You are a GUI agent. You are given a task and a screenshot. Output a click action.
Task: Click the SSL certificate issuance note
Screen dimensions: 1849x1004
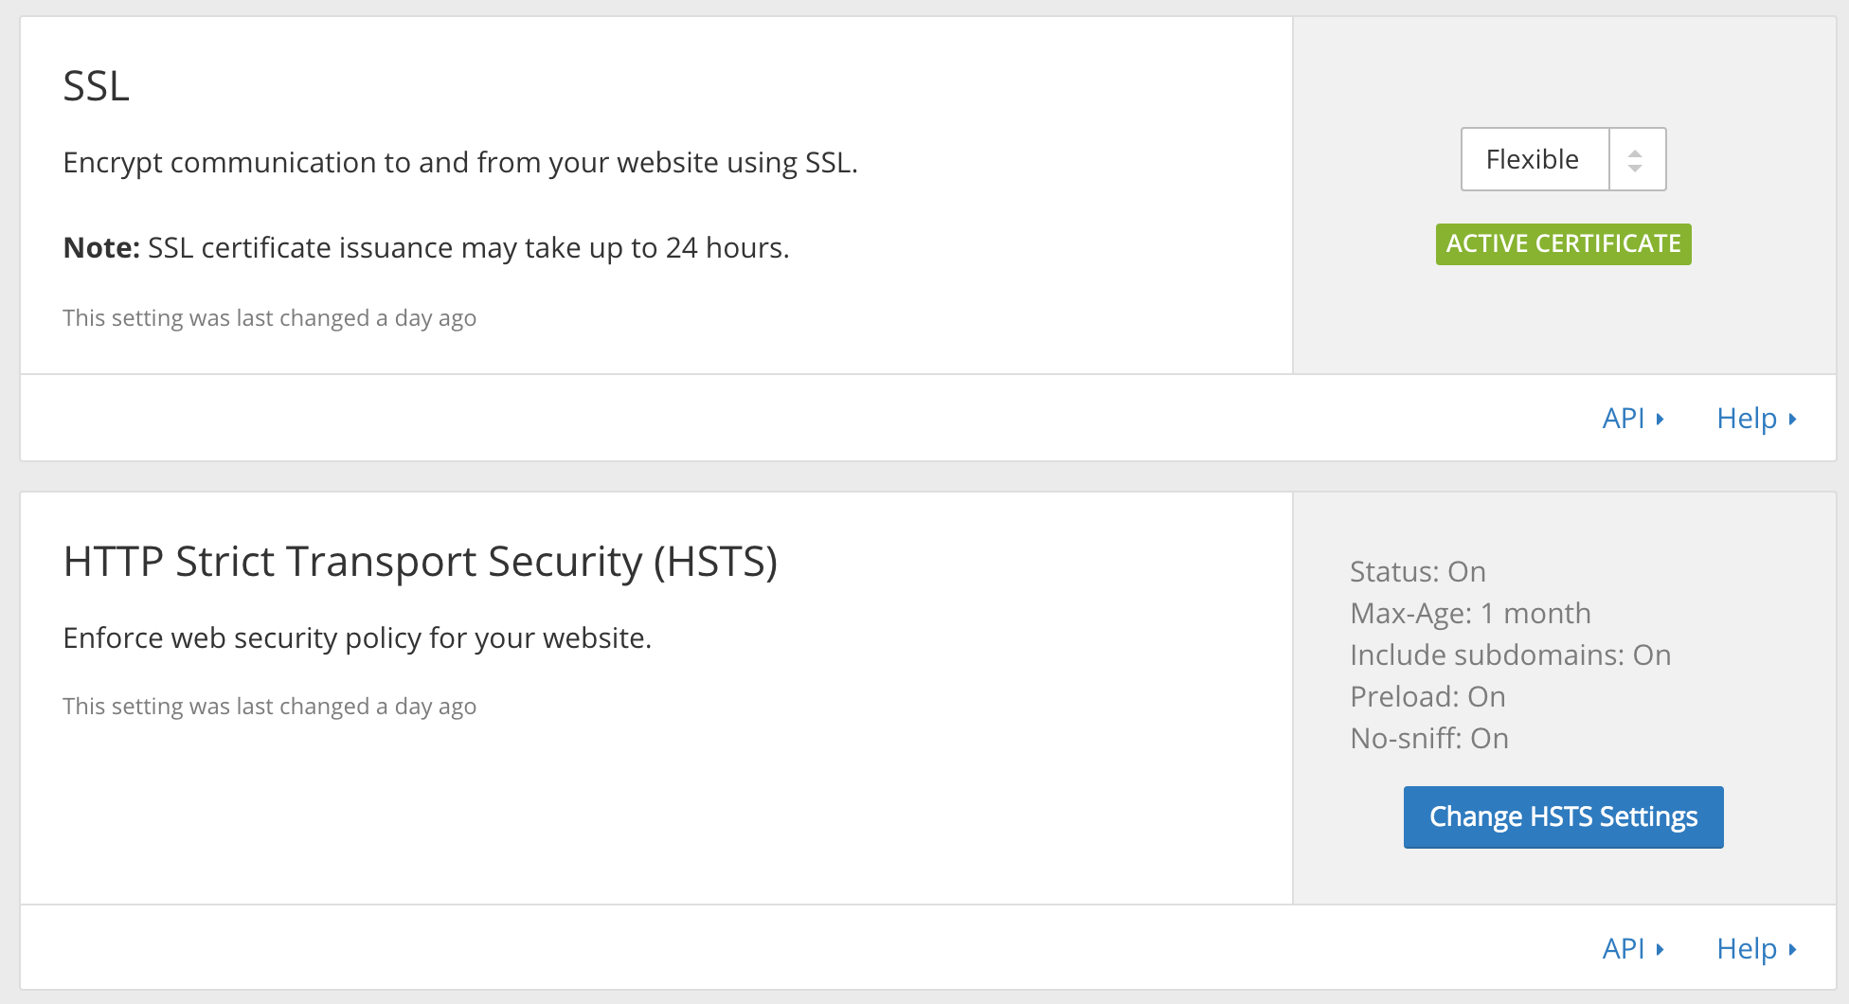point(426,248)
